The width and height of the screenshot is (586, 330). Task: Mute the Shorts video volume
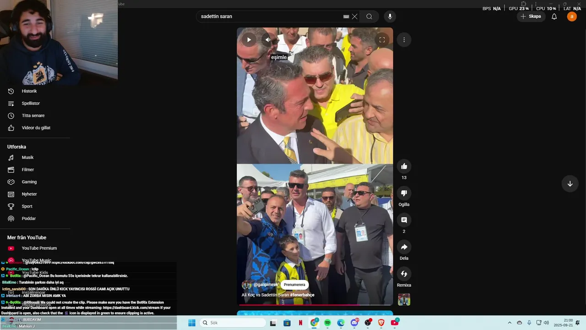(269, 39)
